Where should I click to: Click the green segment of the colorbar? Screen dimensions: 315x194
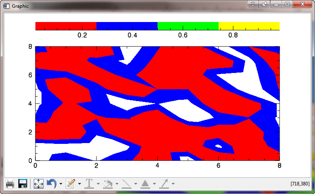[188, 26]
